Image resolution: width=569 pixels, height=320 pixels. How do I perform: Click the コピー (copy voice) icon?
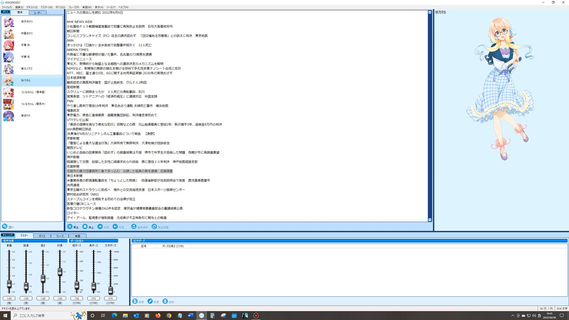point(5,226)
